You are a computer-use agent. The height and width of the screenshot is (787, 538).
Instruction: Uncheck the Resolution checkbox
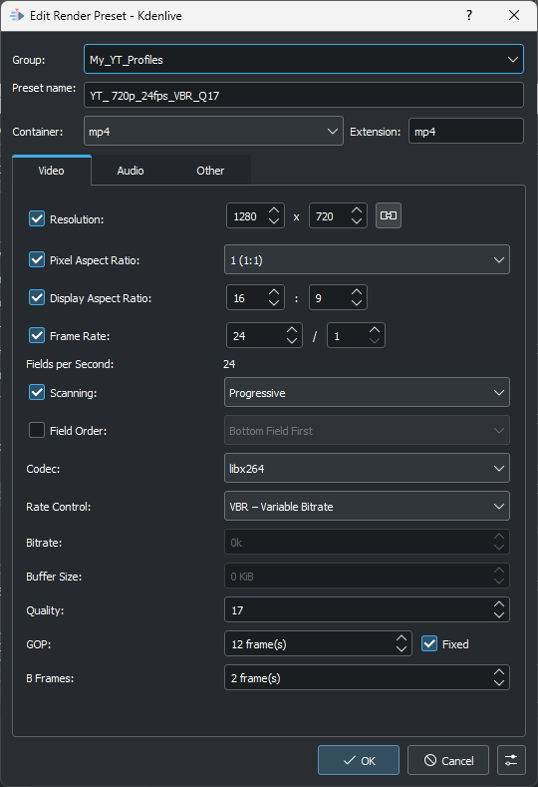(37, 218)
